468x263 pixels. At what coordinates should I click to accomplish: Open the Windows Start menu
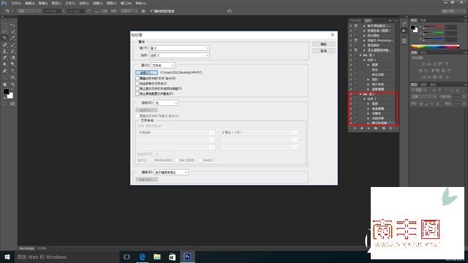(x=7, y=256)
